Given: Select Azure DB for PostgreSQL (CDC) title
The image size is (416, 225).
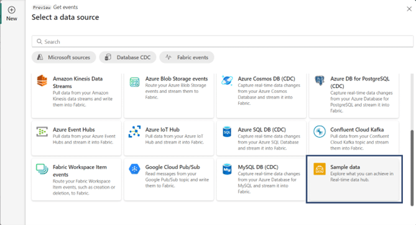Looking at the screenshot, I should pos(360,82).
